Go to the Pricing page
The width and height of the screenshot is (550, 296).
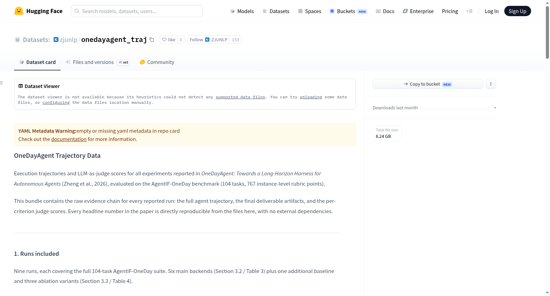tap(450, 11)
